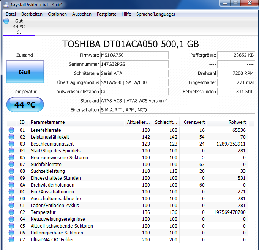Click status orb of Start/Stop des Spindels row
The image size is (259, 250).
(x=11, y=150)
